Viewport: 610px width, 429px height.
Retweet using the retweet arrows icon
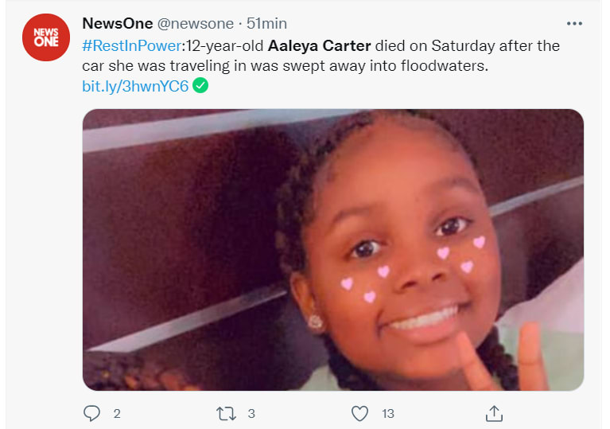click(226, 413)
